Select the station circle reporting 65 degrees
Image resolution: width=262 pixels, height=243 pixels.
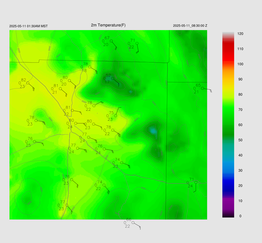pyautogui.click(x=203, y=88)
